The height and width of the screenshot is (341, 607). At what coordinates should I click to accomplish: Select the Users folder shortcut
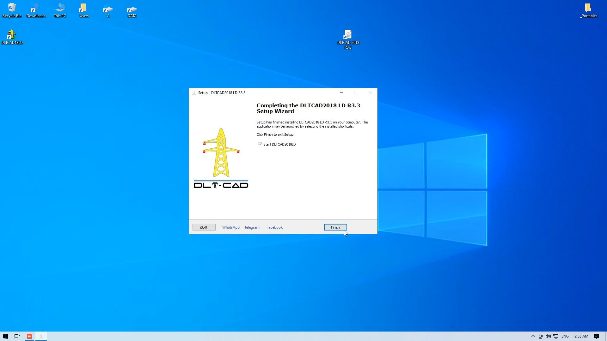coord(84,9)
